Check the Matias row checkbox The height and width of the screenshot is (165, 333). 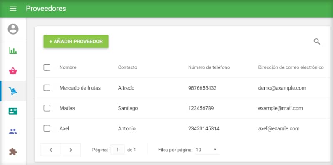coord(47,108)
